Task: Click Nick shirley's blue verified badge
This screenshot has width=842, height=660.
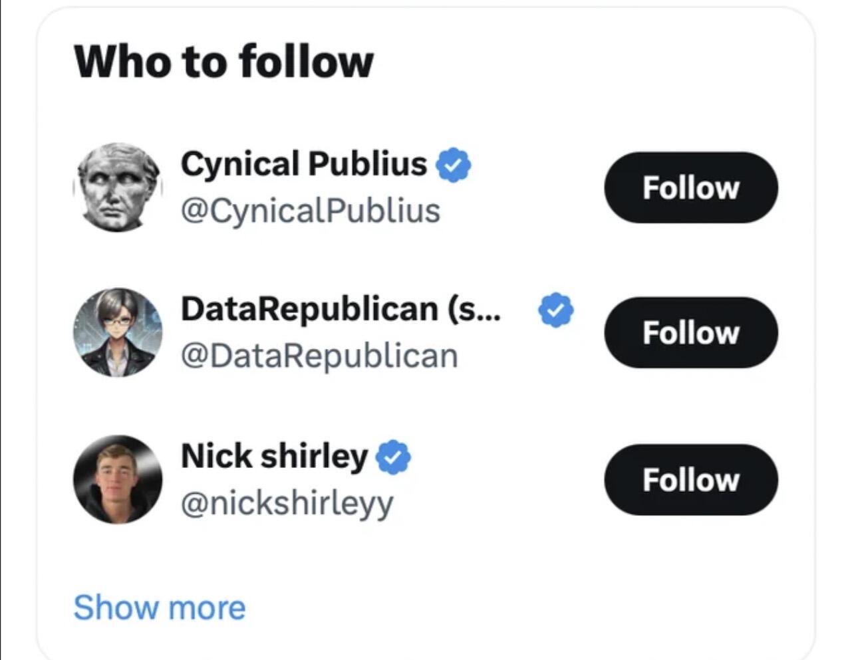Action: click(393, 456)
